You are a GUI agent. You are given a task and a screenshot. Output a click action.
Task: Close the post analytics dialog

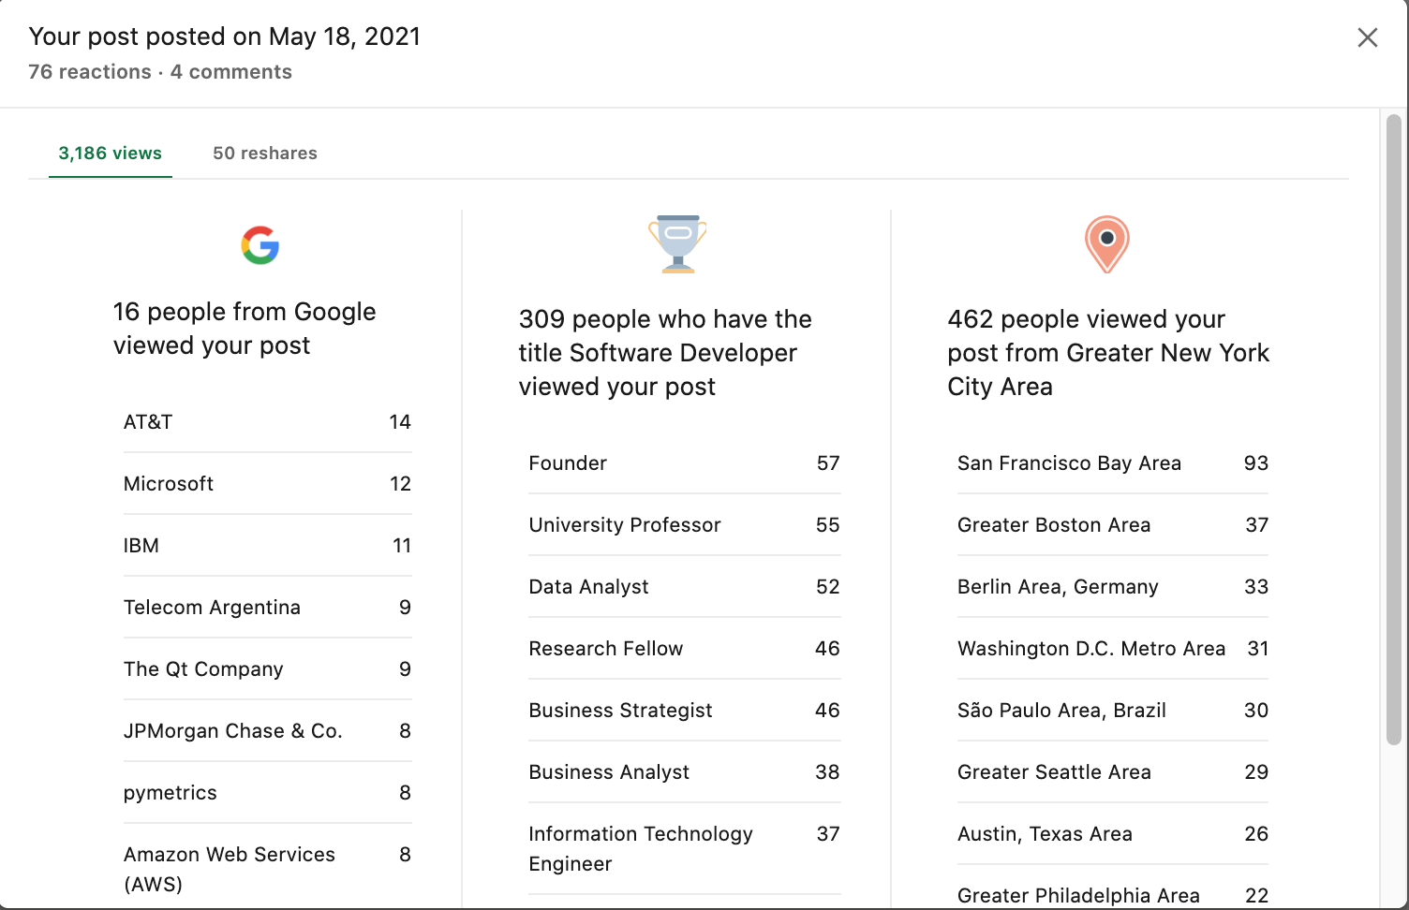point(1367,37)
